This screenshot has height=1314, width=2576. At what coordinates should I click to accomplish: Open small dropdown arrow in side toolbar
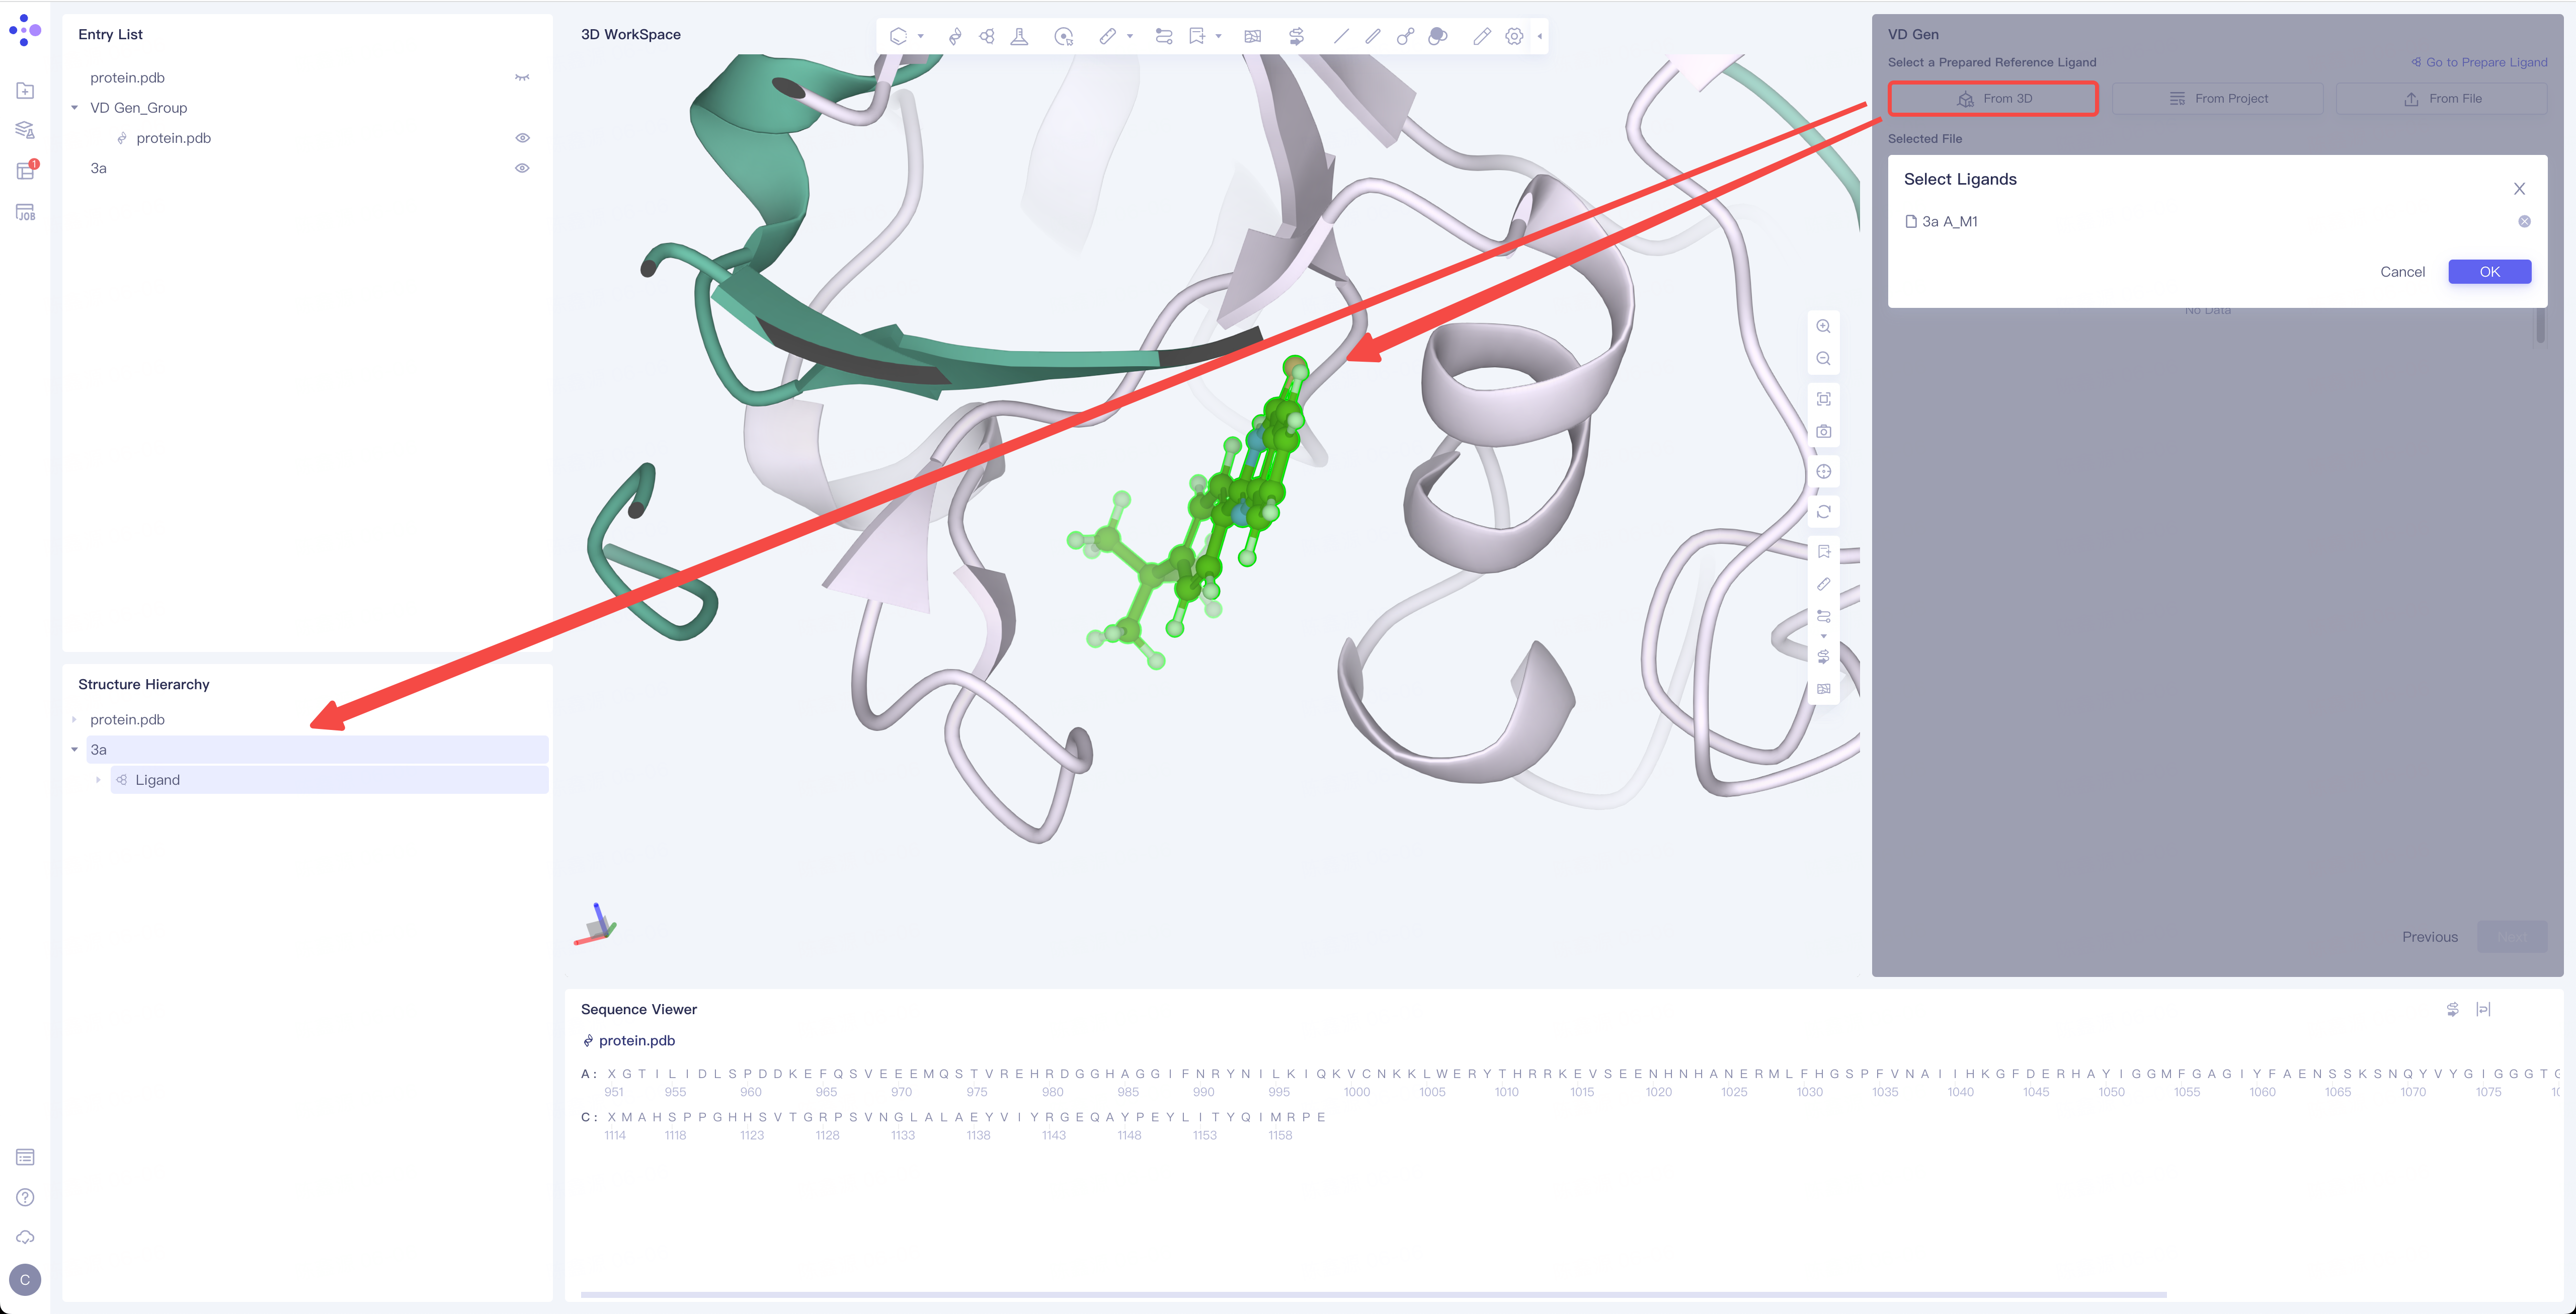1823,636
